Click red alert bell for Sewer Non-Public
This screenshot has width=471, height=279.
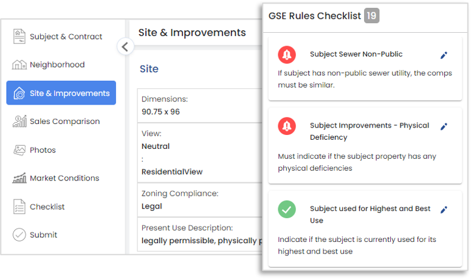[x=287, y=55]
